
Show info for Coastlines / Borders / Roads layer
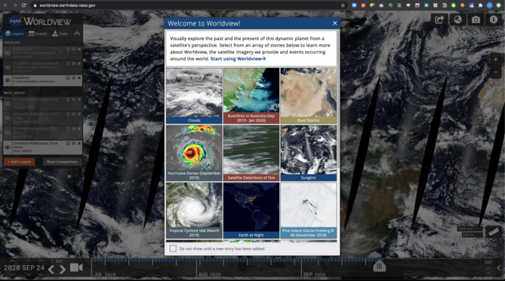(68, 64)
